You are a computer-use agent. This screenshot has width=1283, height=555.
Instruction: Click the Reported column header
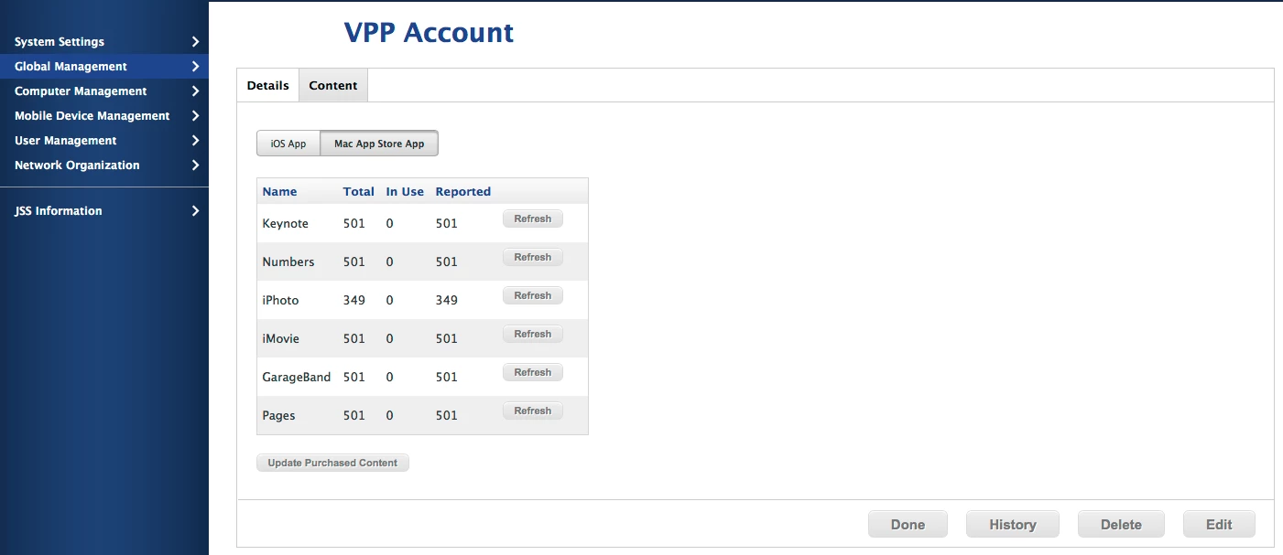pos(463,192)
